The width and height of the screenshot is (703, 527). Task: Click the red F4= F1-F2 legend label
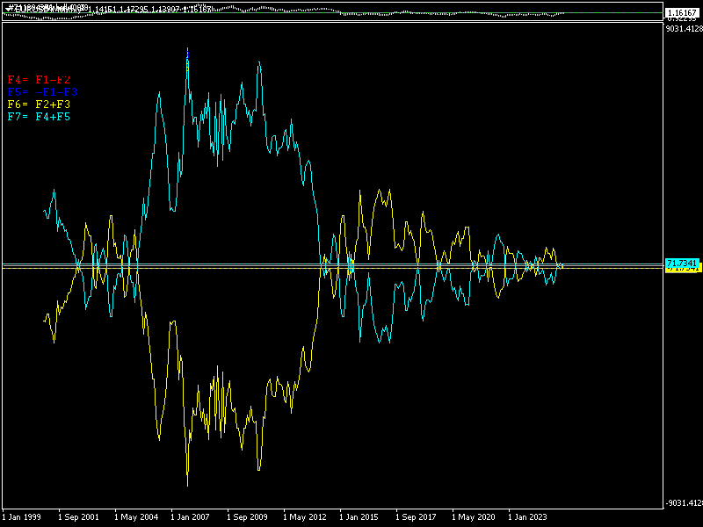click(x=39, y=80)
